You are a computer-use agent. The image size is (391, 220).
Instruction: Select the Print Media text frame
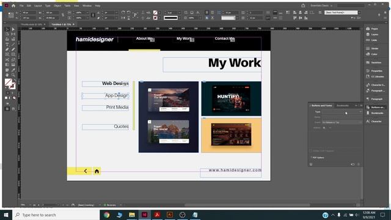tap(105, 108)
